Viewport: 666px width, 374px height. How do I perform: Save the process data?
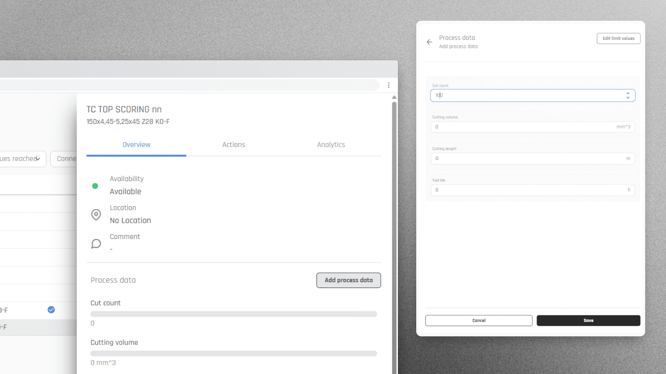tap(588, 320)
